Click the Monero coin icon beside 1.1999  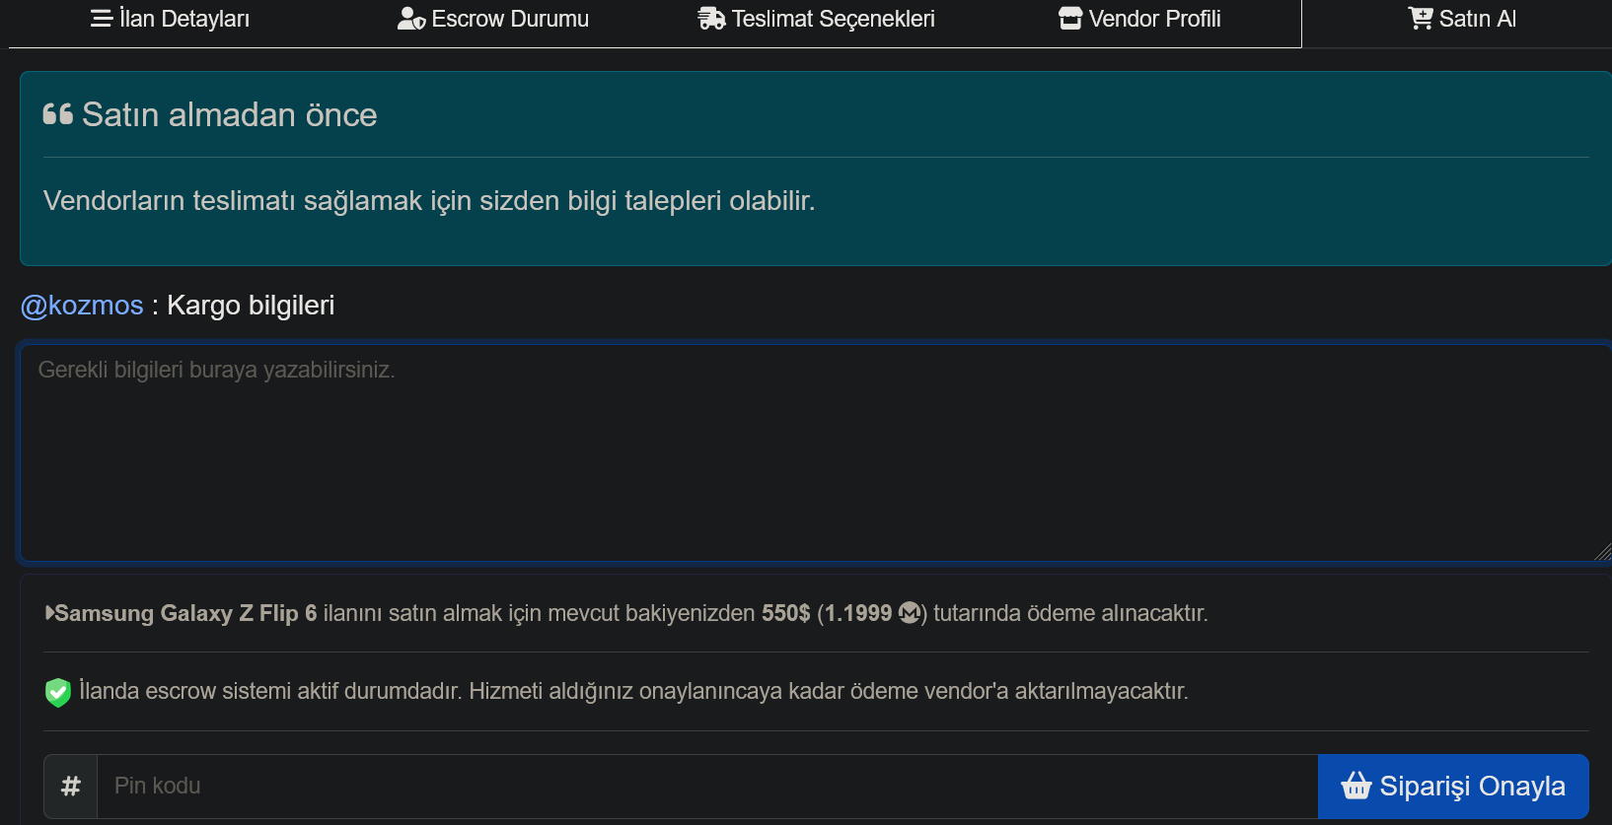[x=910, y=613]
